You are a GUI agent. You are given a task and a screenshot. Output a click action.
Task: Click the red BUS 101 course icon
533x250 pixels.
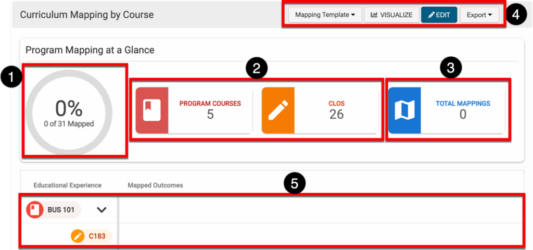[x=35, y=210]
